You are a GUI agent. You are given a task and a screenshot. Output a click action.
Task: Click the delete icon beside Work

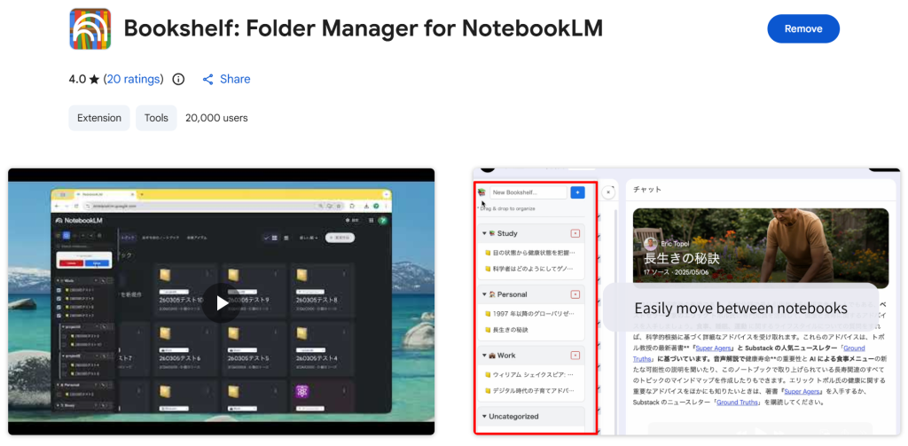(575, 356)
